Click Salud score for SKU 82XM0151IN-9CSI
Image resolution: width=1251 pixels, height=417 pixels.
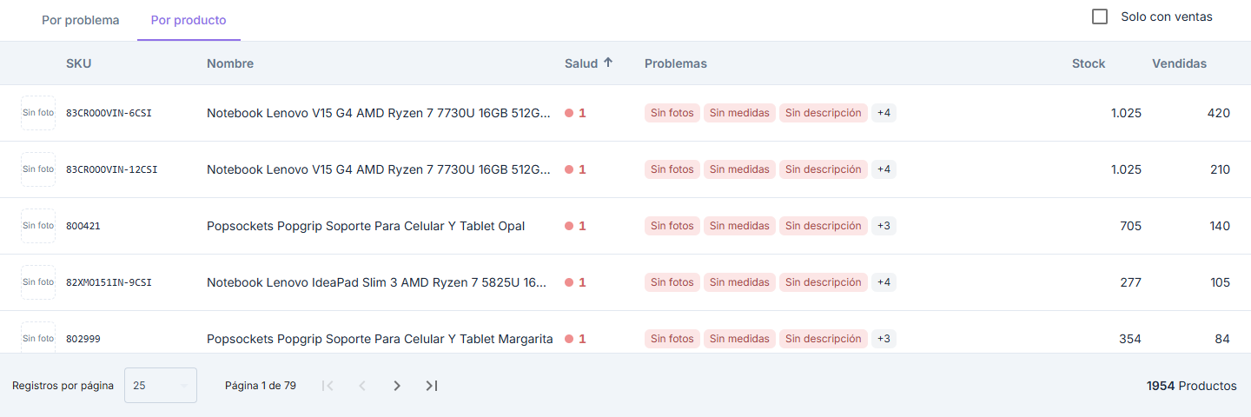click(576, 282)
